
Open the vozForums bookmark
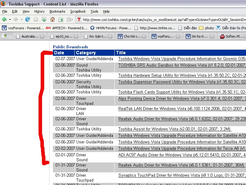click(x=23, y=28)
